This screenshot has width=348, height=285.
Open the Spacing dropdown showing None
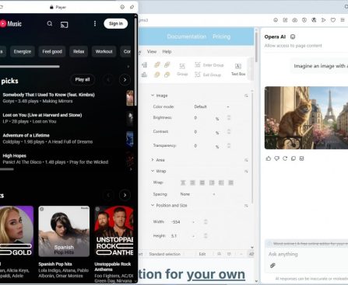(x=198, y=194)
